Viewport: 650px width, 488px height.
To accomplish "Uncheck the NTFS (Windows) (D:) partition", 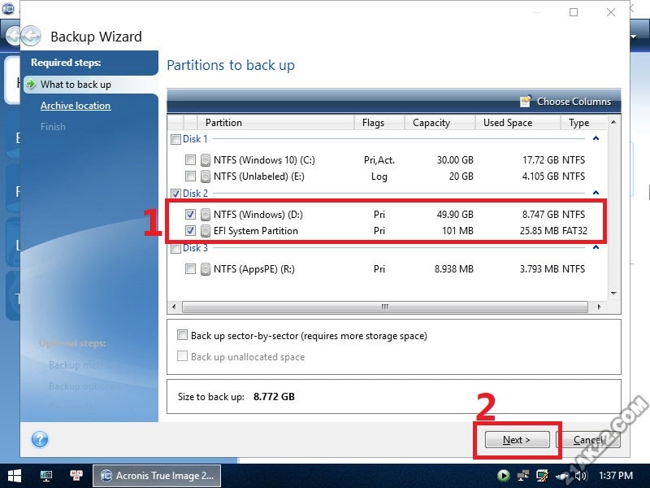I will 190,214.
